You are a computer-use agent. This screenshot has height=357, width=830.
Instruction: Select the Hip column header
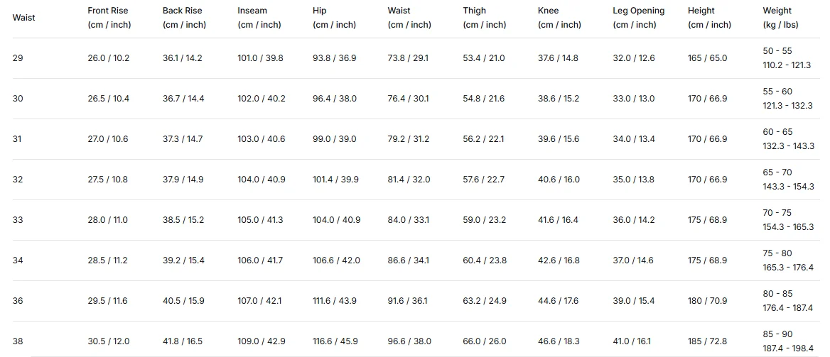(334, 18)
